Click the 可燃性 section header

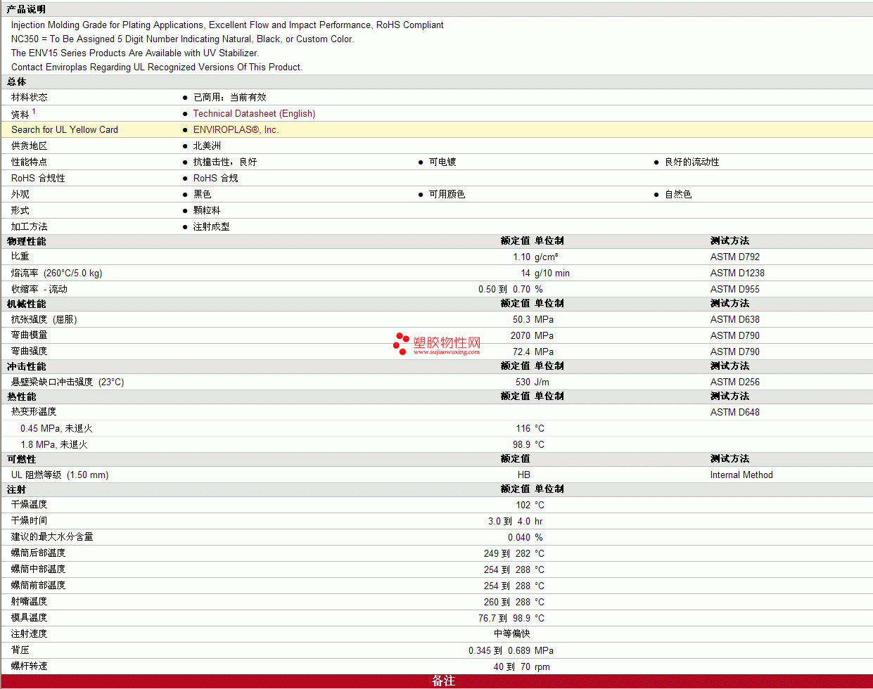22,459
